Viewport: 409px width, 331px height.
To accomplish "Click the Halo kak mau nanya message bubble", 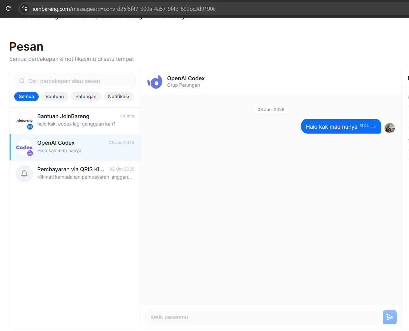I will 341,126.
